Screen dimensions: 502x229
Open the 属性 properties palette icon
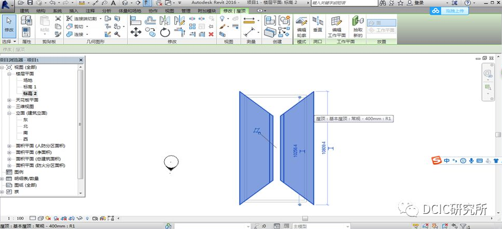pyautogui.click(x=26, y=32)
